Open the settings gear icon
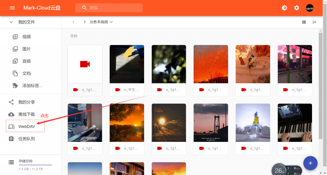The height and width of the screenshot is (175, 327). tap(297, 8)
